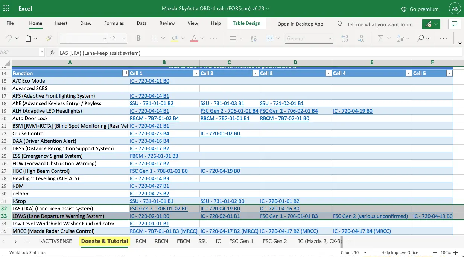464x257 pixels.
Task: Go to next sheet tabs arrow
Action: [x=15, y=242]
